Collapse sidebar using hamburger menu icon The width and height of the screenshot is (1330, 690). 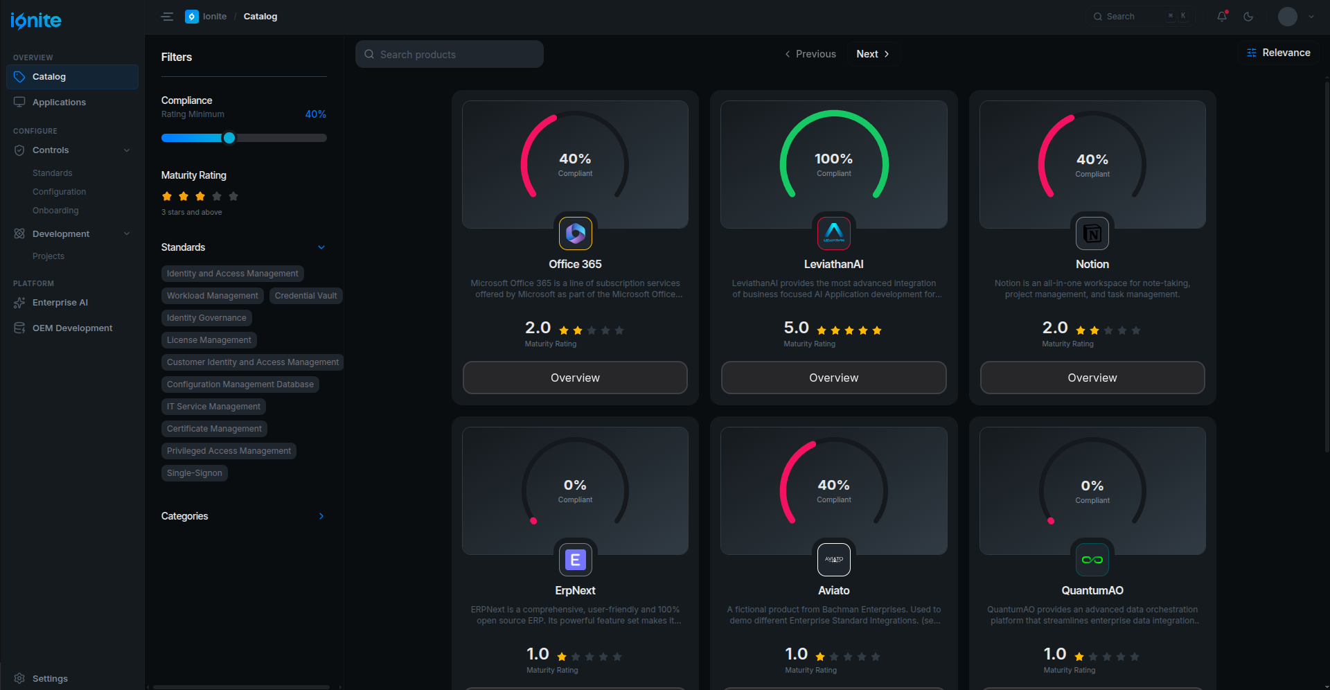pos(167,17)
